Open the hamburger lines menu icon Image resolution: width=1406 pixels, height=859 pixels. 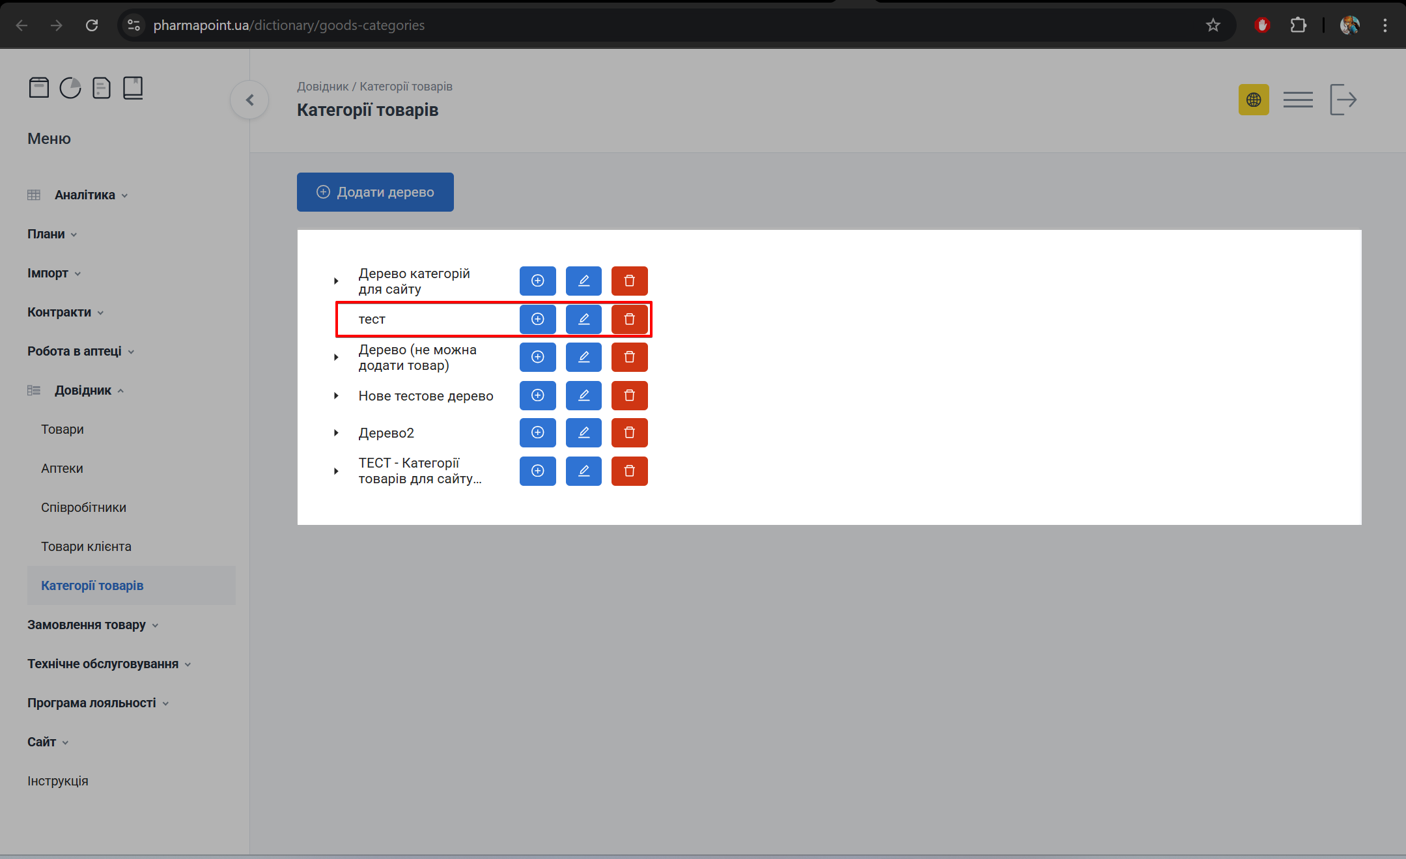pos(1297,100)
